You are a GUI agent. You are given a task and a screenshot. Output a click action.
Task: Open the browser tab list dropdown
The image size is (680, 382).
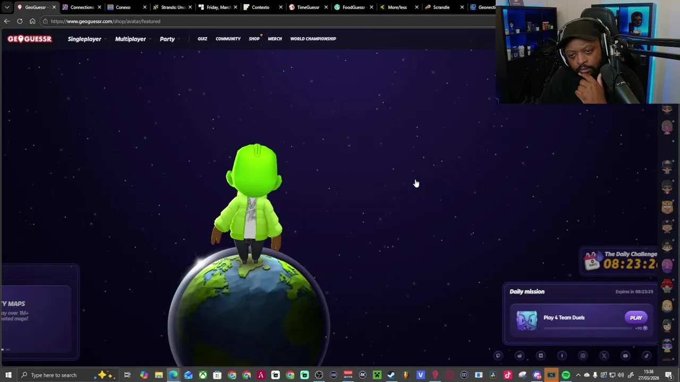pos(7,7)
